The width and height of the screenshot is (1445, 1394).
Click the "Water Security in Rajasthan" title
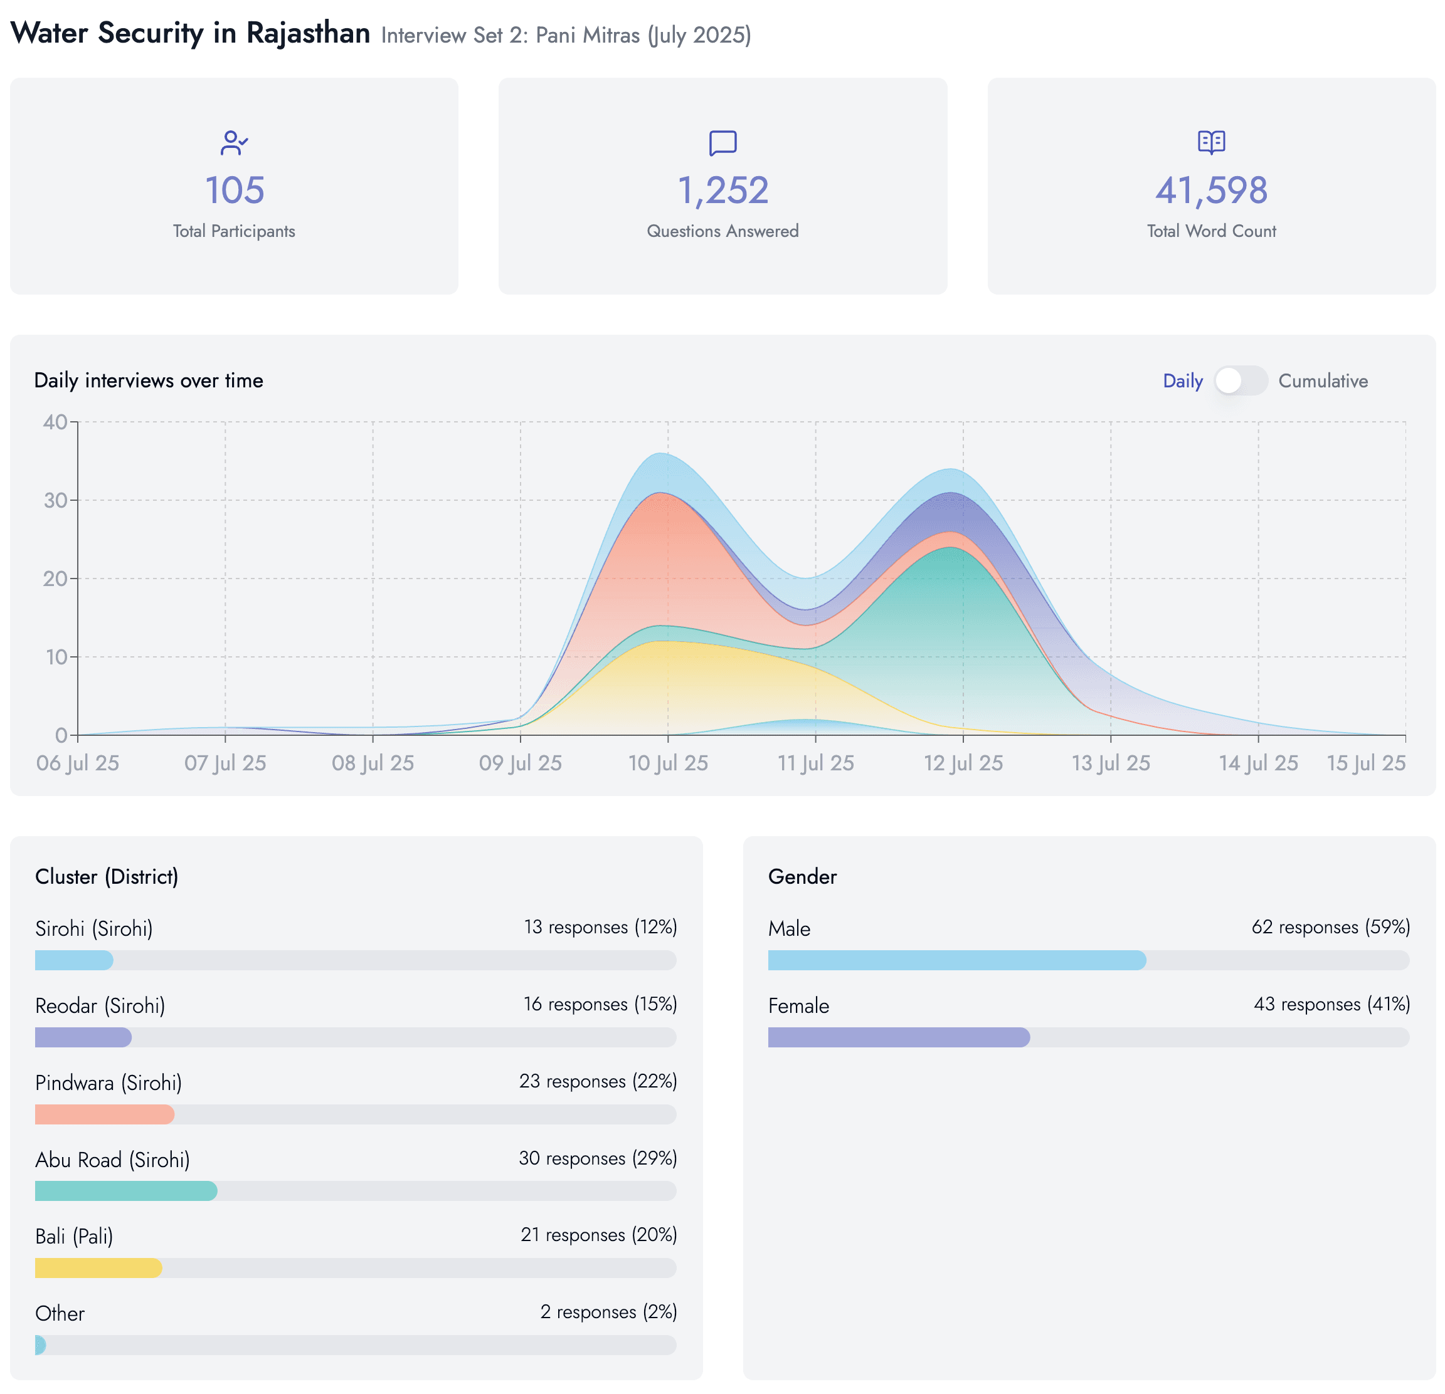(x=190, y=33)
